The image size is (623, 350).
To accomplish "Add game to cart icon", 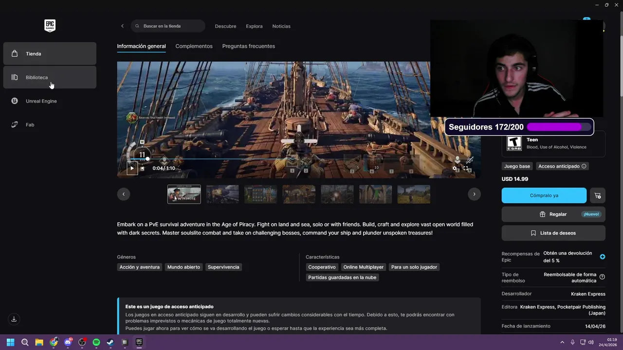I will click(598, 195).
